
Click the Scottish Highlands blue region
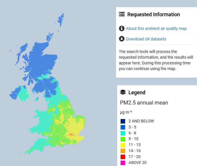point(40,63)
